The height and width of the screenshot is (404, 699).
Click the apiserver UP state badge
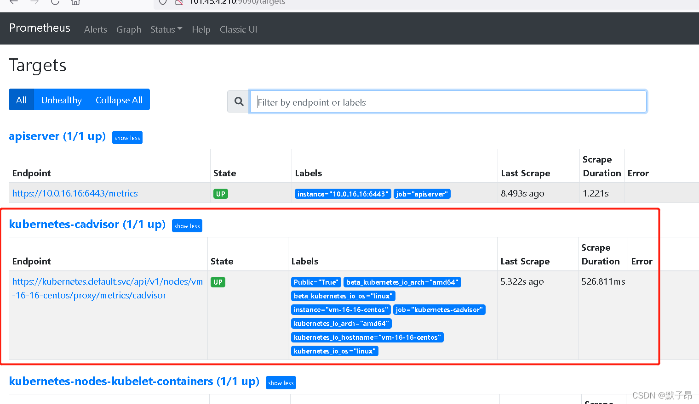[x=221, y=194]
